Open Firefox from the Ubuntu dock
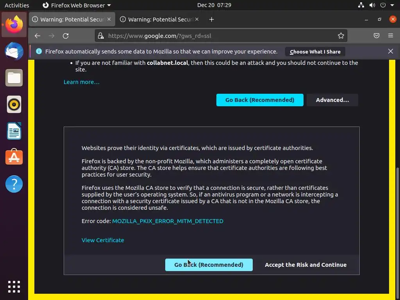Screen dimensions: 400x300 pyautogui.click(x=14, y=25)
